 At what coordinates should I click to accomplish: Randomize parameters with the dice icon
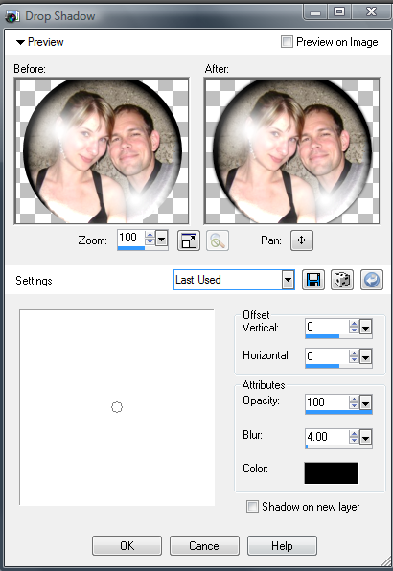point(342,280)
